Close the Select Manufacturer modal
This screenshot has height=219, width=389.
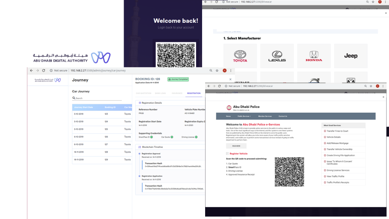(386, 13)
